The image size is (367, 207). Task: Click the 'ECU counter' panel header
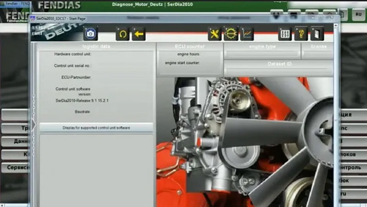pyautogui.click(x=190, y=47)
